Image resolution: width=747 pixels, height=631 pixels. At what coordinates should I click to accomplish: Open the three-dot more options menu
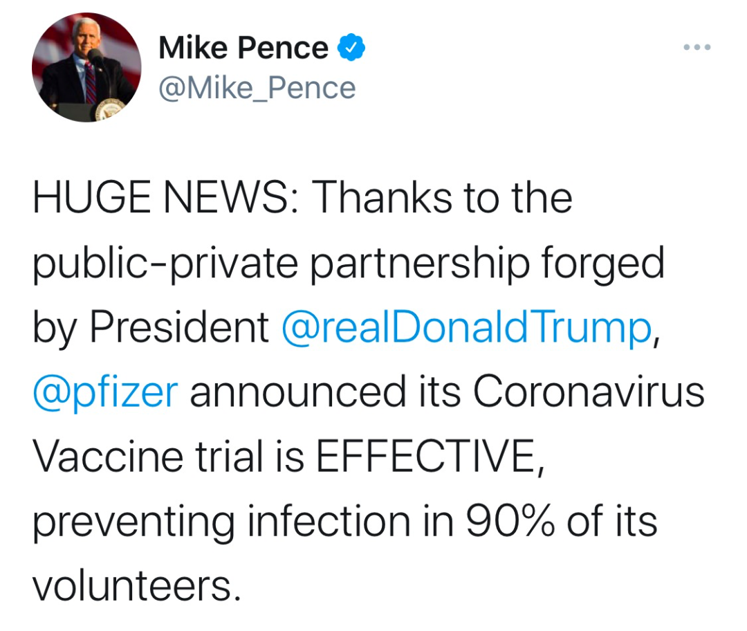pyautogui.click(x=697, y=47)
